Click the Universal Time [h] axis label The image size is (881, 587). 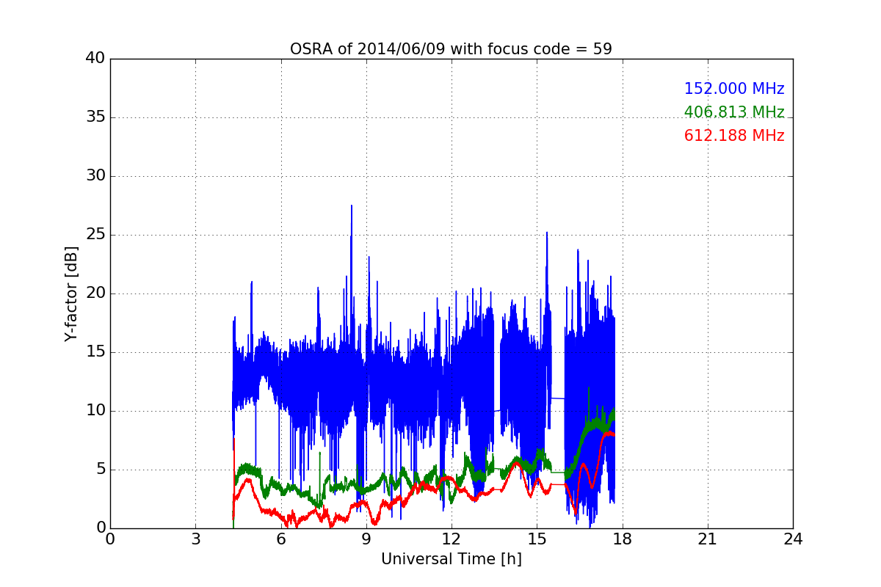(451, 559)
